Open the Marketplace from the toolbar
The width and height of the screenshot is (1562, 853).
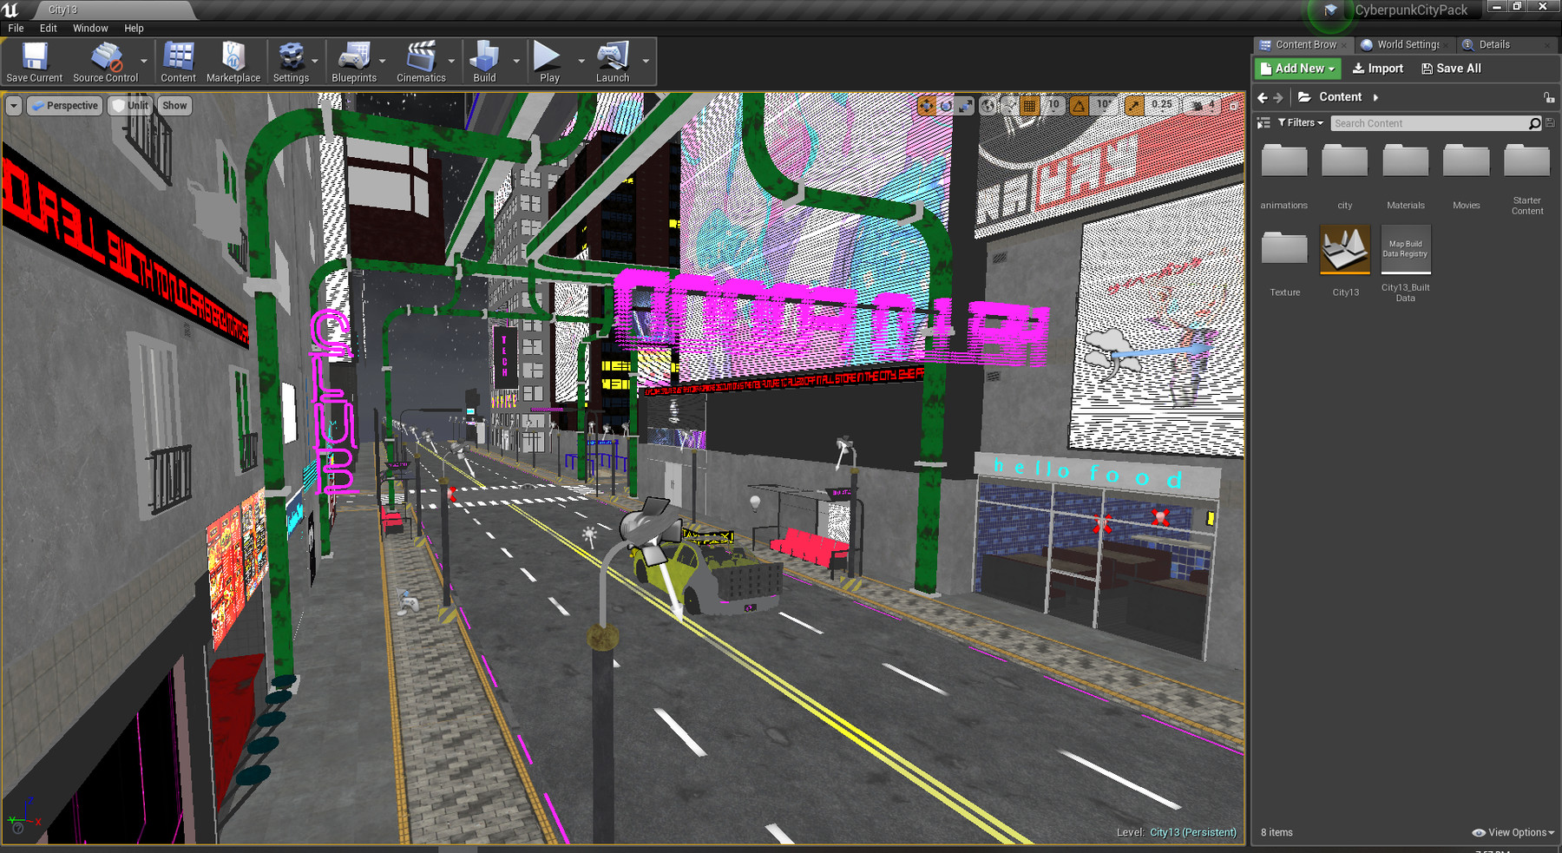pos(233,62)
